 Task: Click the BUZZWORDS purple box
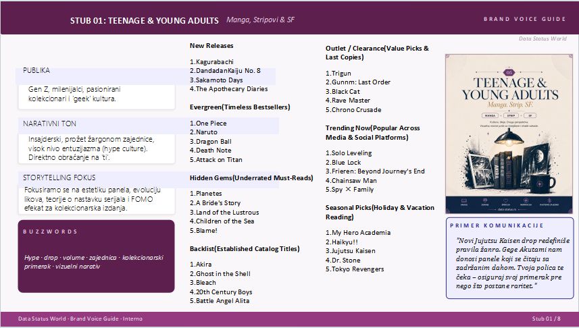point(96,256)
